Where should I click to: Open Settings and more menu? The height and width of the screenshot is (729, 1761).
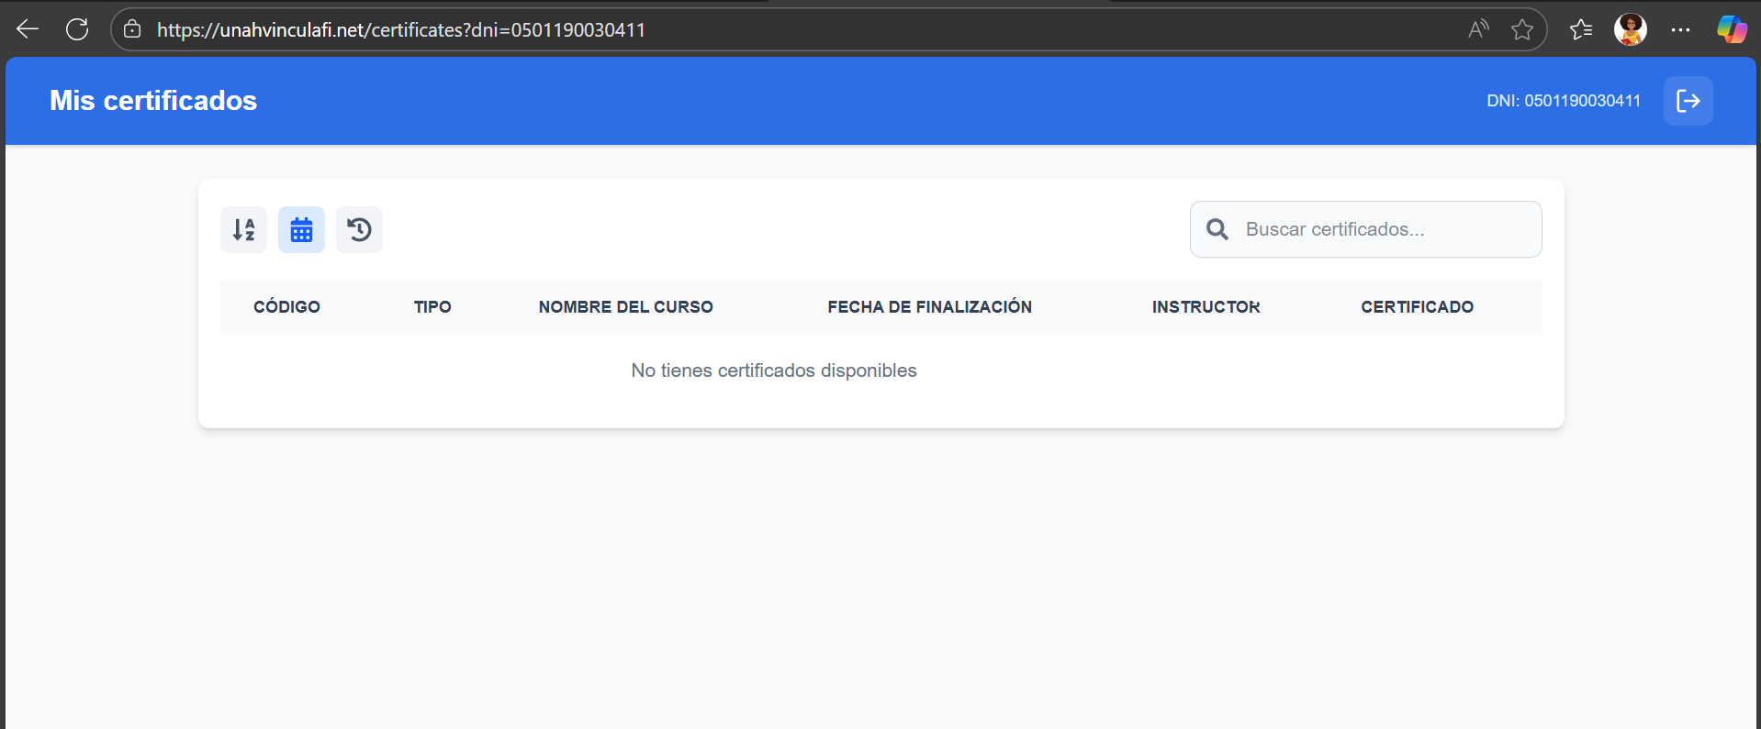[x=1680, y=29]
